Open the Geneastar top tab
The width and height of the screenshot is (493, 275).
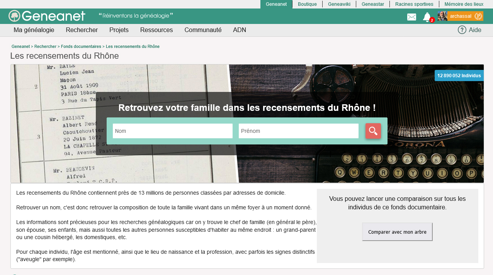373,4
